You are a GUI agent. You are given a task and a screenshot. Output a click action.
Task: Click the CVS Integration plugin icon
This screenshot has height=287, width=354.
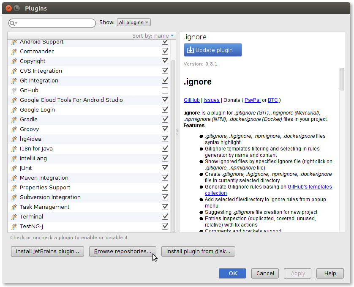[x=14, y=71]
